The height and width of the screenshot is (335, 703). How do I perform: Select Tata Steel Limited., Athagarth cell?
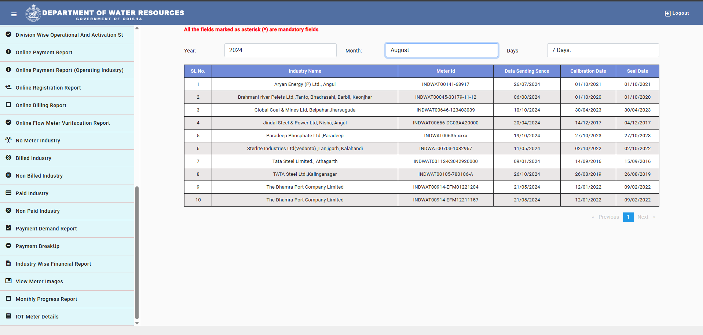coord(305,161)
